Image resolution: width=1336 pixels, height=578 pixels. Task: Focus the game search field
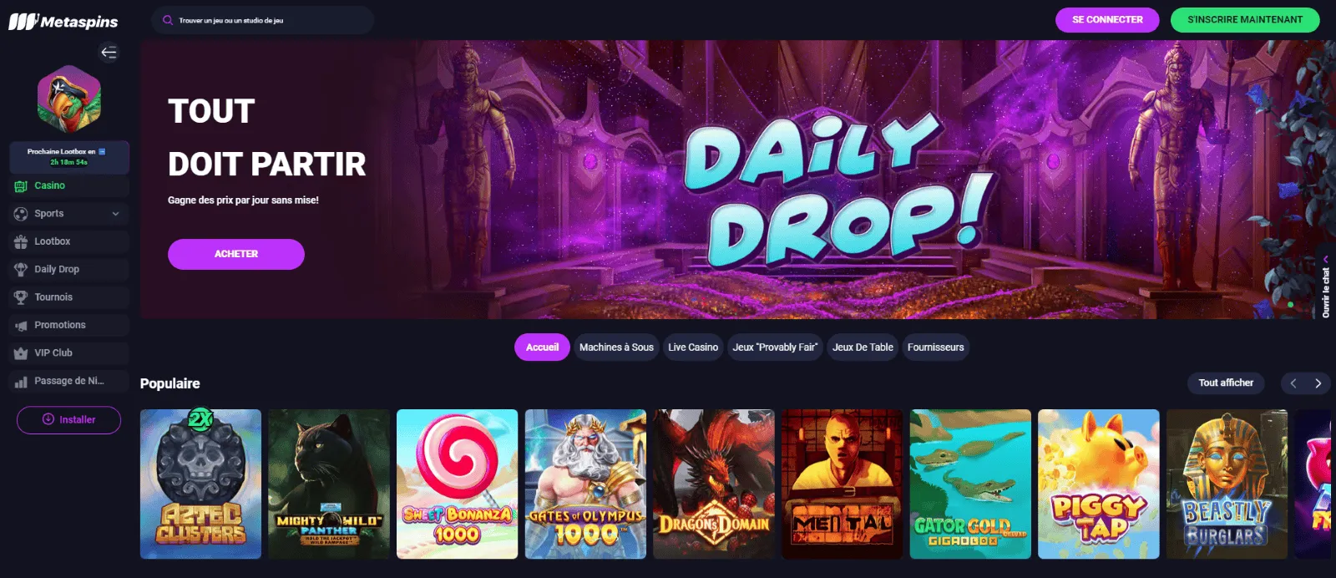pyautogui.click(x=262, y=20)
